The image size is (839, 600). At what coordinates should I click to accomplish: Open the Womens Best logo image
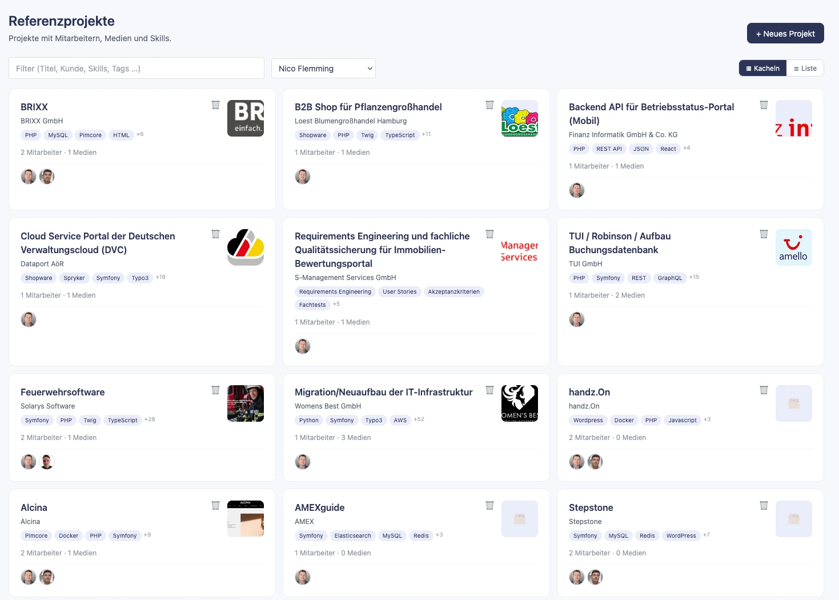[520, 403]
